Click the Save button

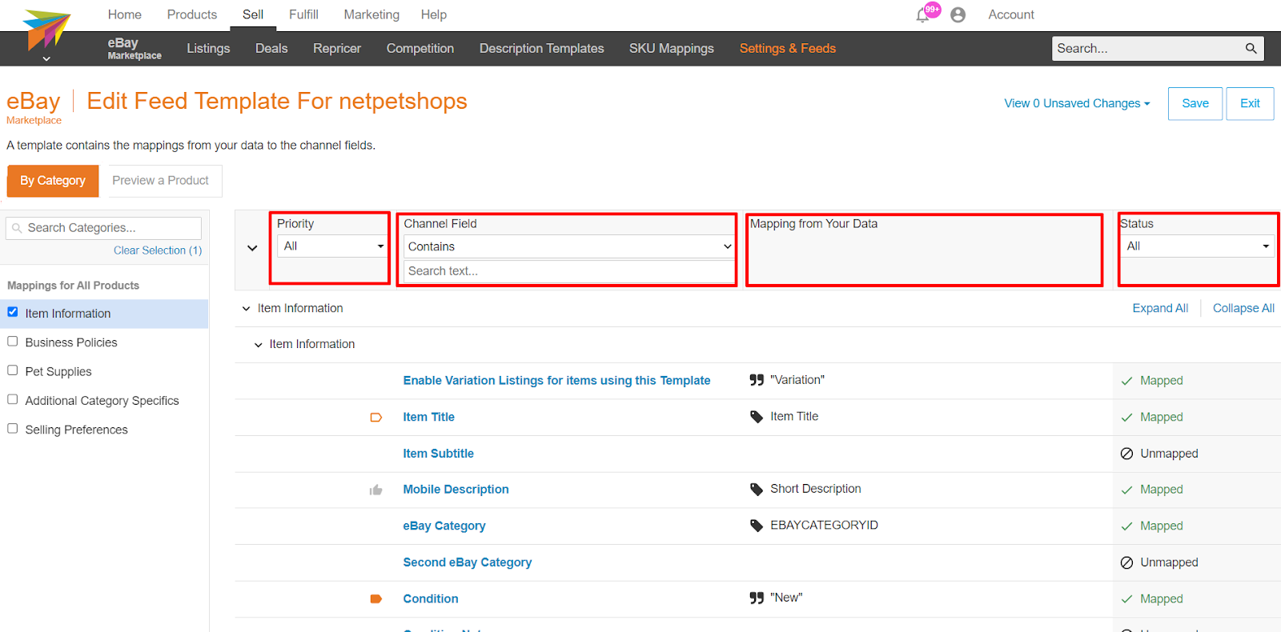(1195, 103)
